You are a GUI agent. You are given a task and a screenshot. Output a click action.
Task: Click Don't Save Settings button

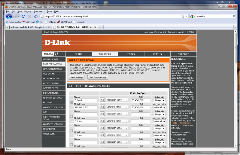tap(98, 77)
